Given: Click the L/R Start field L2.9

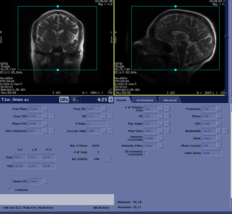Looking at the screenshot, I should 34,157.
